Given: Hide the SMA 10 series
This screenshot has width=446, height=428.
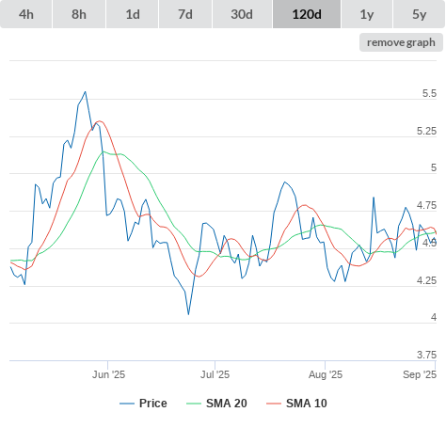Looking at the screenshot, I should [x=307, y=404].
